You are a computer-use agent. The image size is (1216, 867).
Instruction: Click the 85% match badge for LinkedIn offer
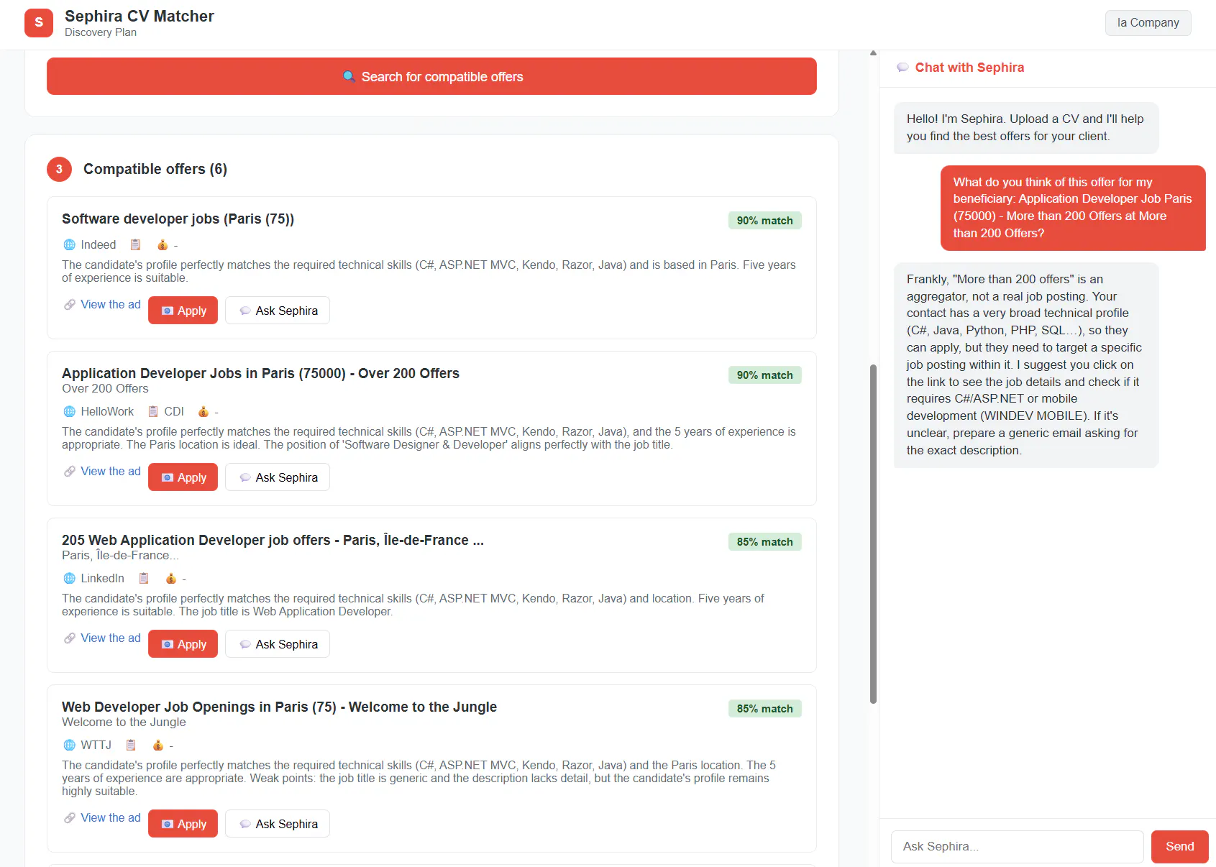764,542
